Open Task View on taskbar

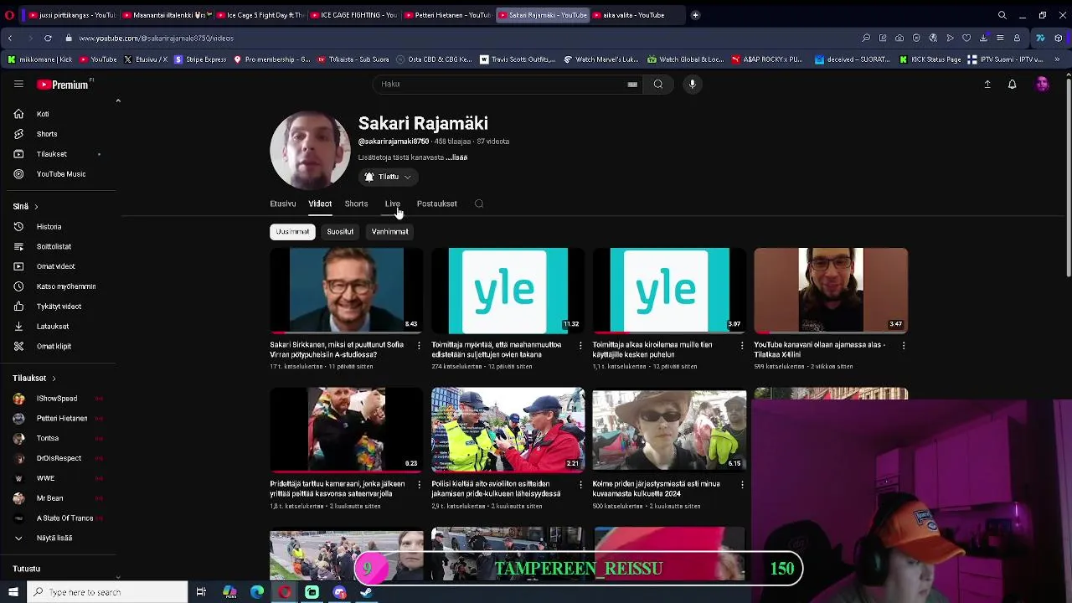coord(201,592)
